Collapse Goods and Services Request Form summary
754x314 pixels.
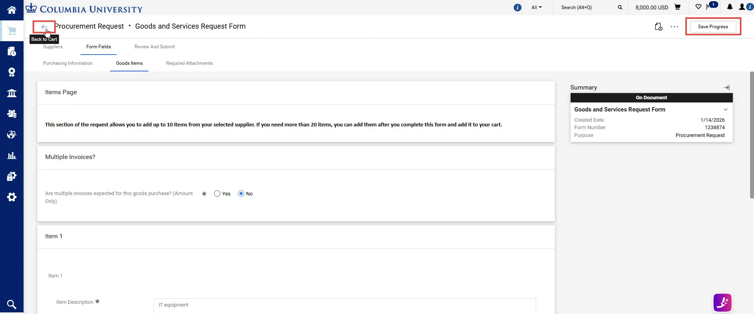pos(726,110)
